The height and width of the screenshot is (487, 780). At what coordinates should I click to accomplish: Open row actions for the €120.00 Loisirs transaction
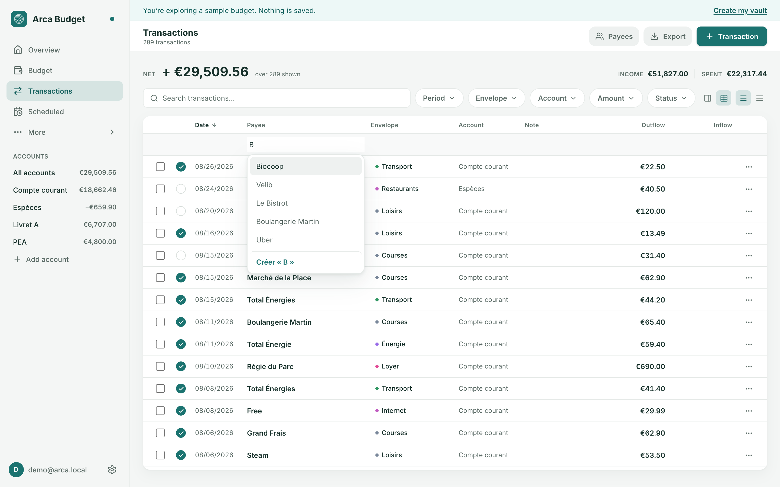(x=749, y=211)
